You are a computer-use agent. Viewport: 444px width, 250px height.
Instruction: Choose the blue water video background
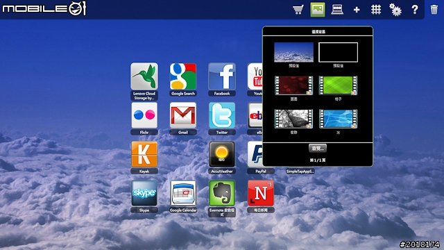338,119
